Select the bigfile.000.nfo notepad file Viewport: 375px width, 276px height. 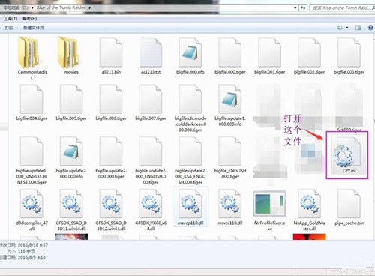[x=190, y=56]
